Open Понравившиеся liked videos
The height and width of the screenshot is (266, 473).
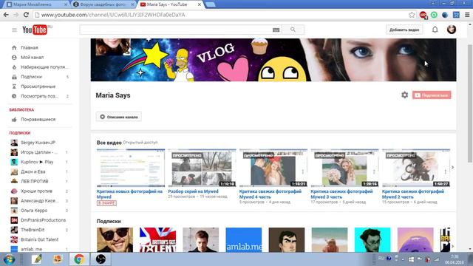click(x=39, y=120)
